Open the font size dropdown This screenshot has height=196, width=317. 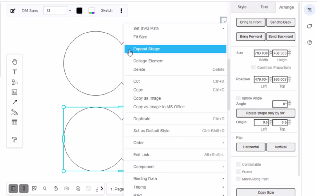tap(70, 10)
